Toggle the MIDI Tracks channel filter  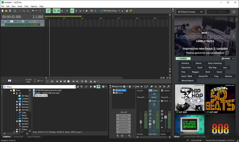coord(123,119)
